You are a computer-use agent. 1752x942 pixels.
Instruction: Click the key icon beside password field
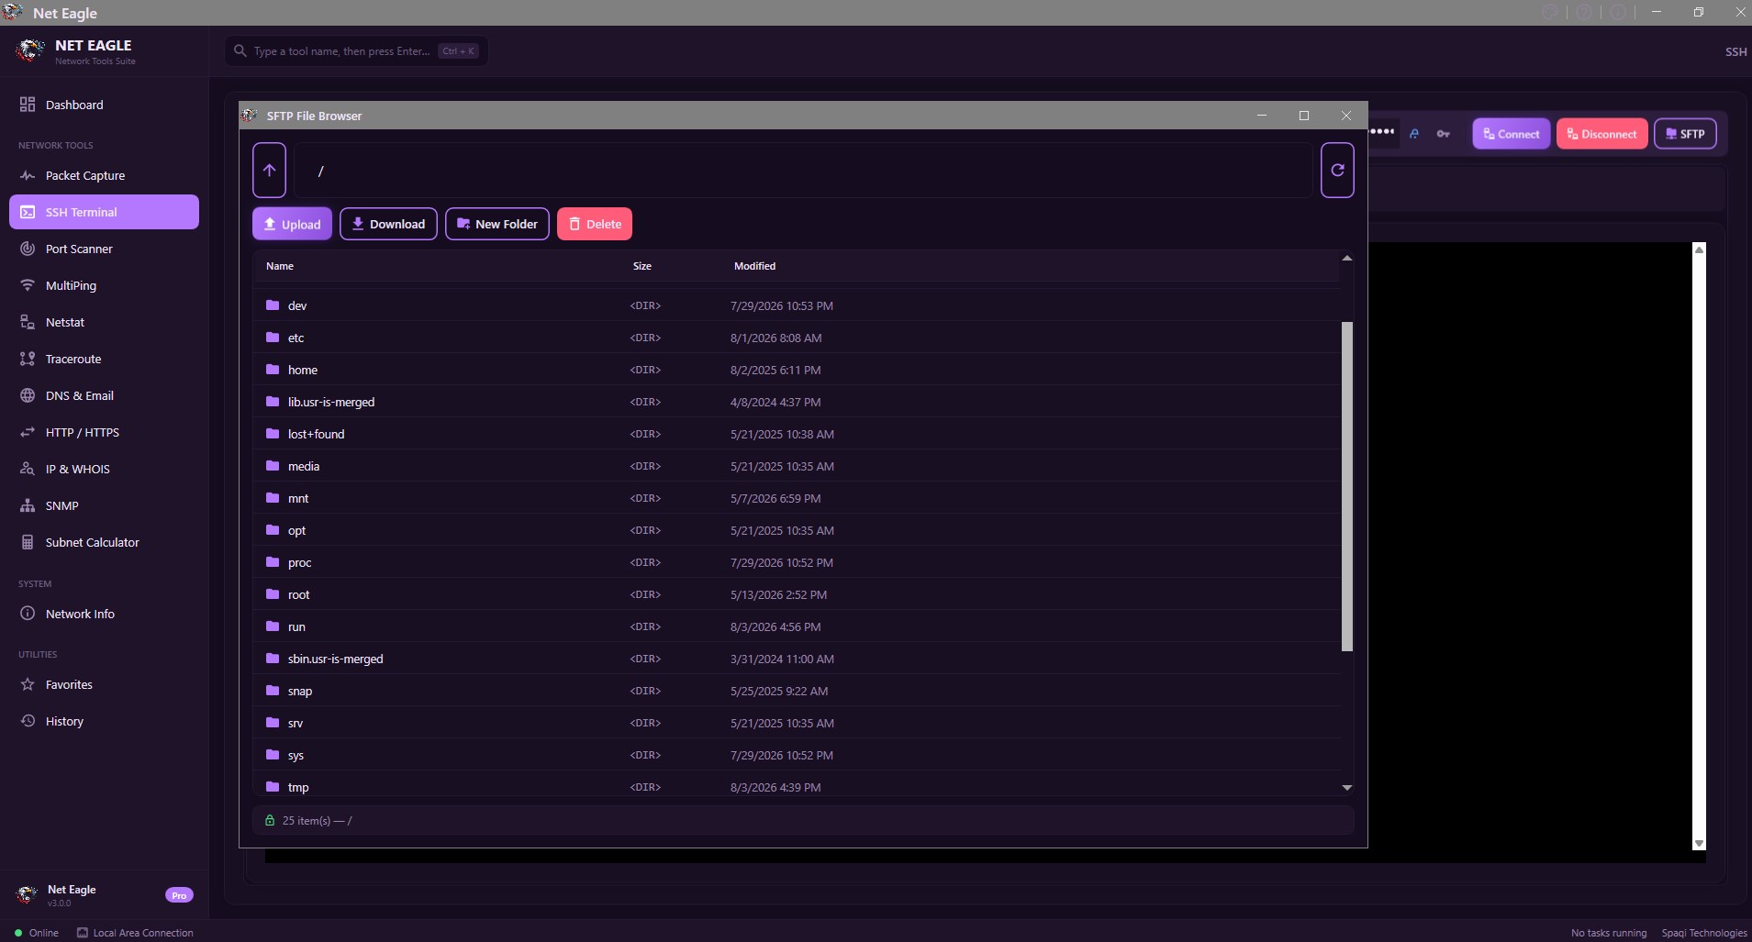[1443, 134]
